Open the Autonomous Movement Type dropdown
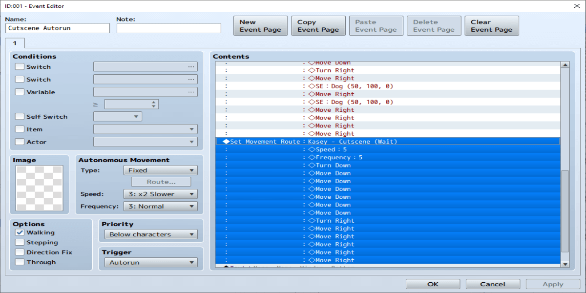 coord(160,170)
